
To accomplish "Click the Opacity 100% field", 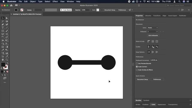I will [85, 10].
